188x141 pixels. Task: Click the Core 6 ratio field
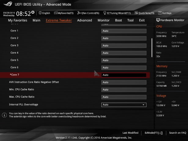click(x=124, y=68)
